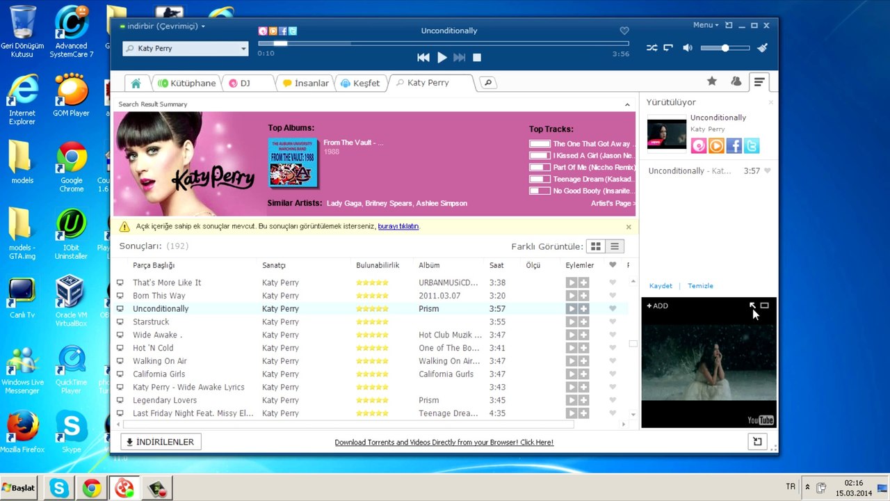Screen dimensions: 890x501
Task: Add Born This Way to playlist
Action: click(583, 296)
